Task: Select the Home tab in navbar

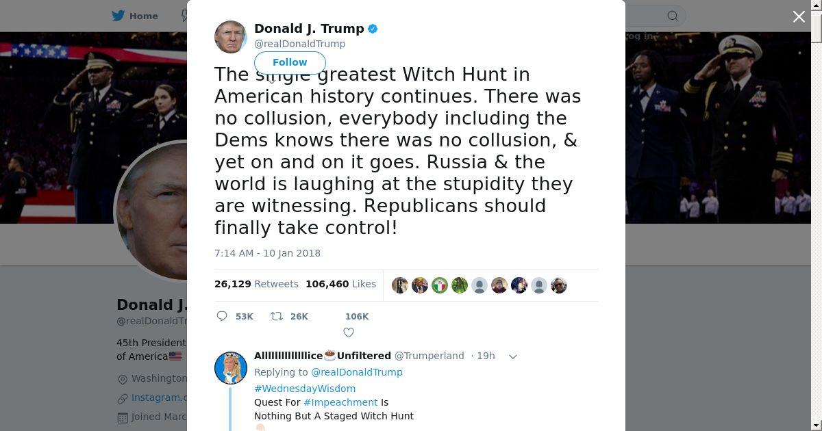Action: pyautogui.click(x=136, y=16)
